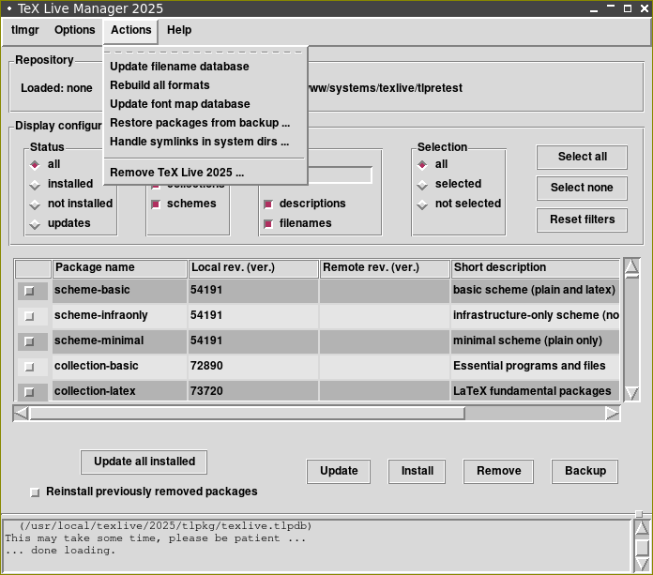653x575 pixels.
Task: Click the window menu icon in title bar
Action: 9,8
